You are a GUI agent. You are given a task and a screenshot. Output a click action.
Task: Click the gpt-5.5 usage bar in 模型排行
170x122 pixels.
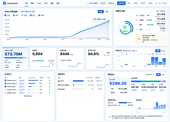[x=78, y=81]
